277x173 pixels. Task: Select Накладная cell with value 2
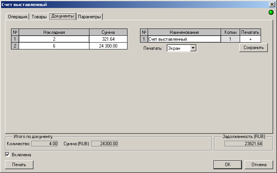pos(54,39)
